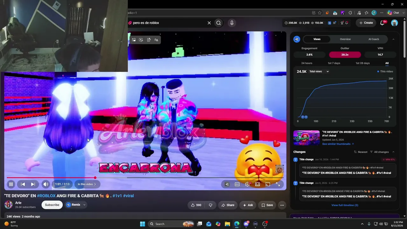The height and width of the screenshot is (229, 407).
Task: Click the AI notes icon on video overlay toolbar
Action: click(148, 40)
